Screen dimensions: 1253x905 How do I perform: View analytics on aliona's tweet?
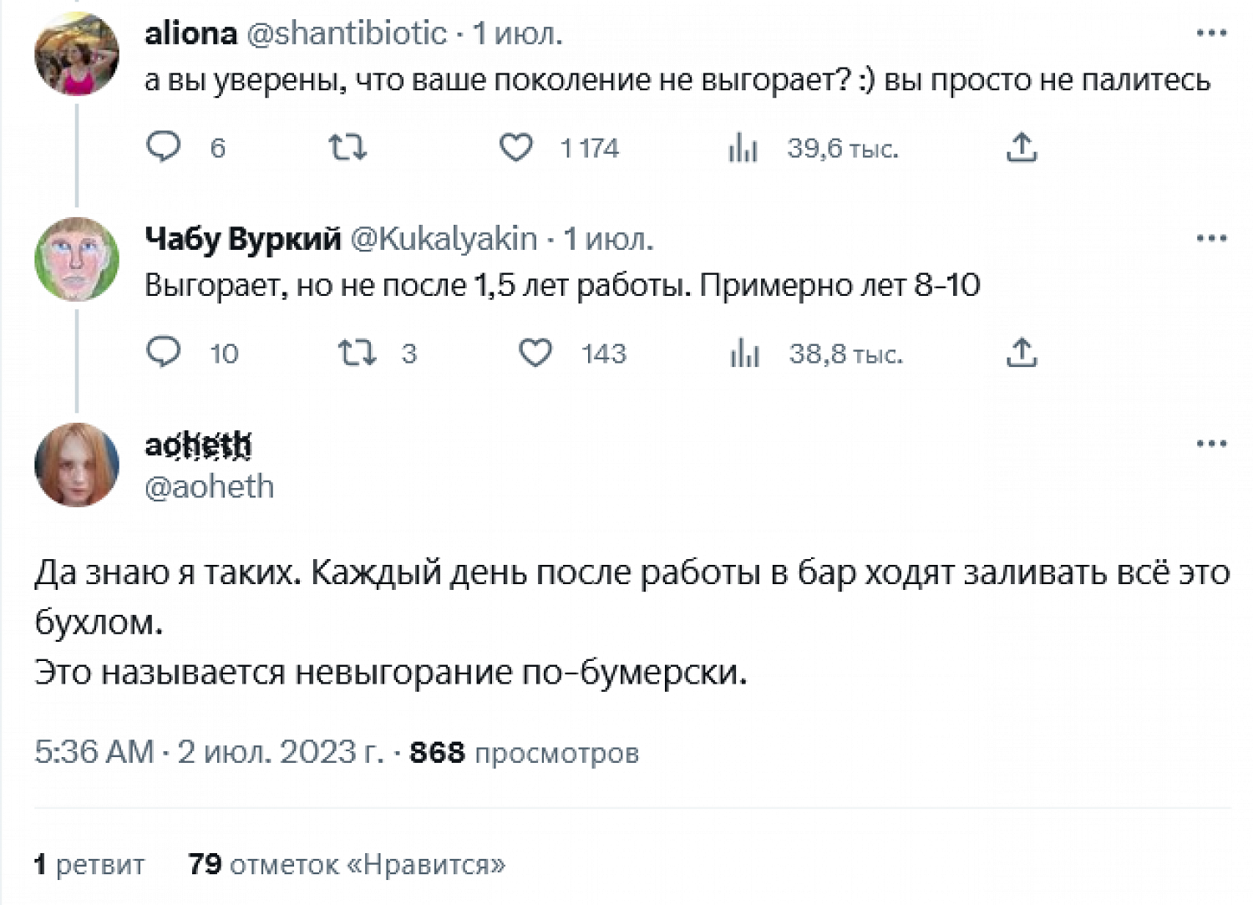click(x=743, y=149)
